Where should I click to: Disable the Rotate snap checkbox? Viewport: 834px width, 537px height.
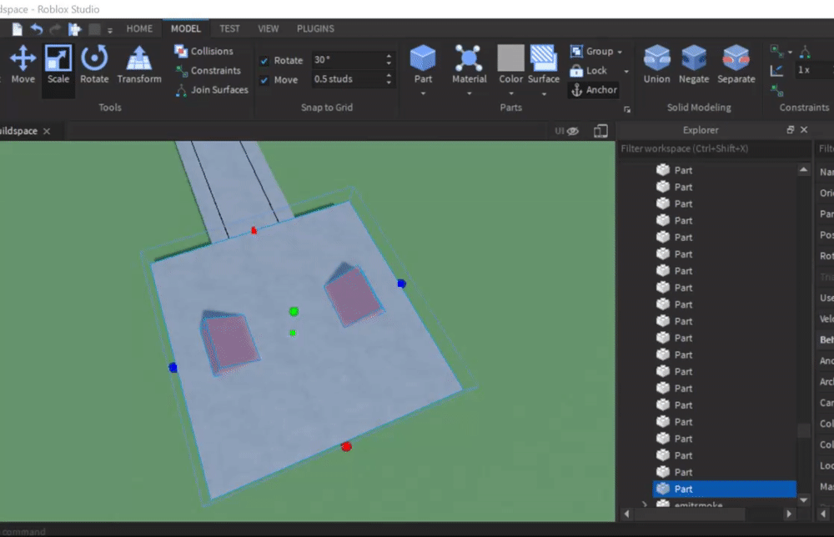pos(264,61)
